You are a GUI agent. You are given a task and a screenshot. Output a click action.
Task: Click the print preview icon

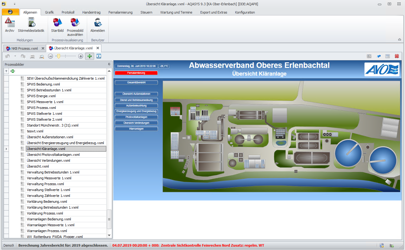tap(41, 56)
